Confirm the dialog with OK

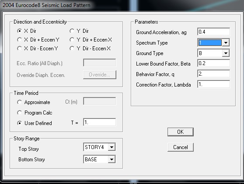[181, 132]
